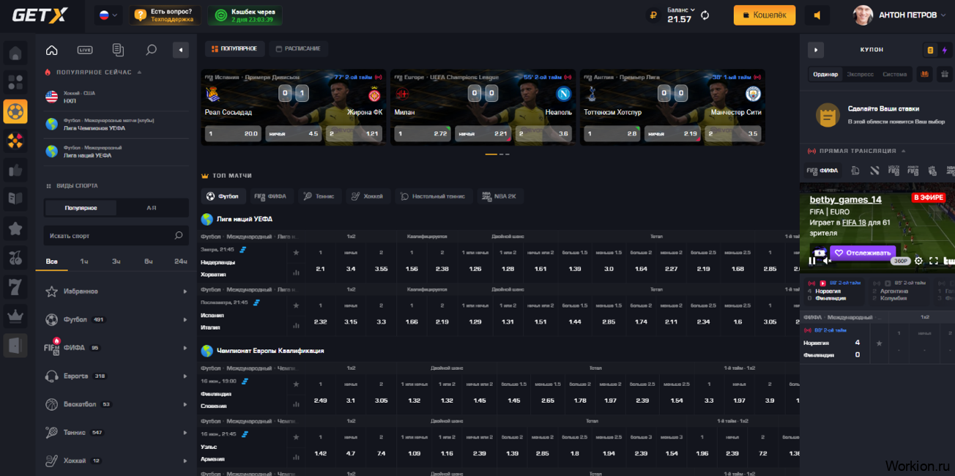This screenshot has width=955, height=476.
Task: Pause the live stream video
Action: point(812,261)
